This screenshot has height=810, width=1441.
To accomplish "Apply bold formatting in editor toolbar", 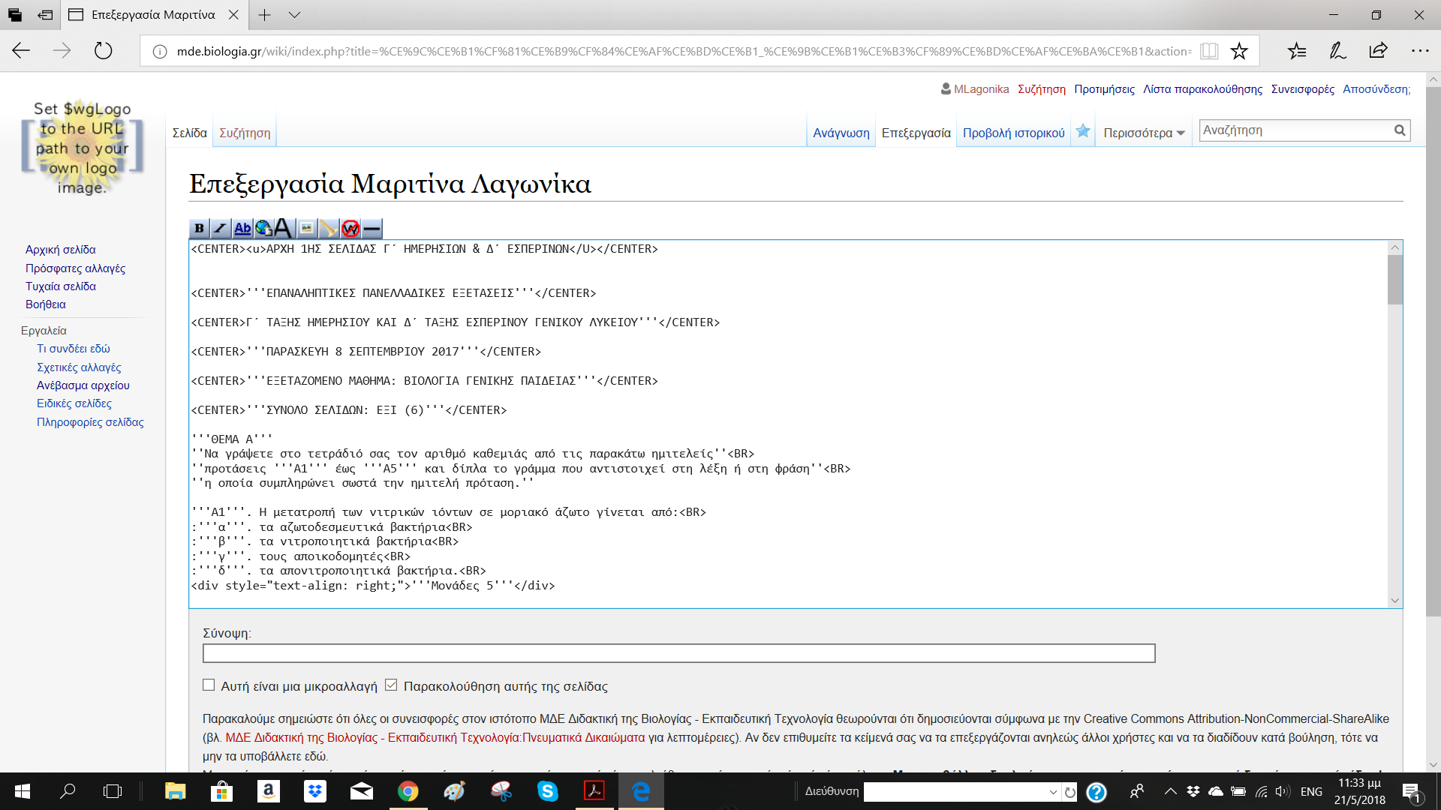I will click(199, 228).
